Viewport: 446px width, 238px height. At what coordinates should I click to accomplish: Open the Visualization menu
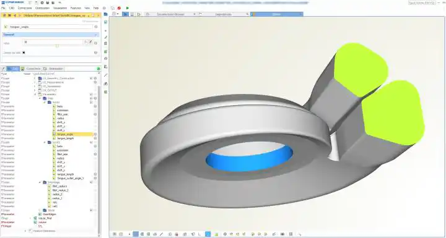tap(59, 8)
